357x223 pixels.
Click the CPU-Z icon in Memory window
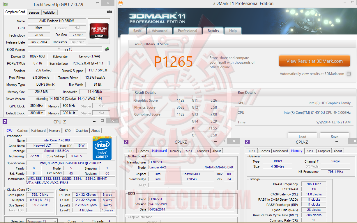coord(247,142)
